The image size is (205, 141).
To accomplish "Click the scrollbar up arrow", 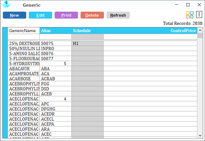I will (x=200, y=30).
